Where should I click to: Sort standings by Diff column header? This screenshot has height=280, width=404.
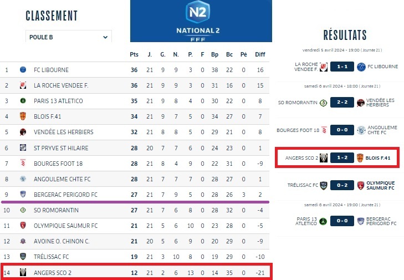[x=260, y=54]
